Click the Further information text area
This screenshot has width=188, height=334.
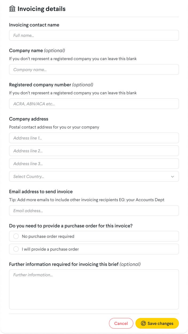coord(94,289)
